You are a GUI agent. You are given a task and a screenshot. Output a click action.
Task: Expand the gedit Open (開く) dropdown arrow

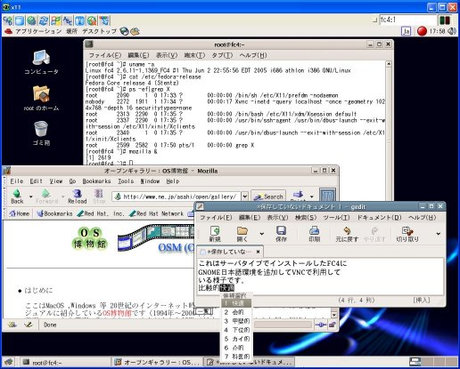(262, 234)
